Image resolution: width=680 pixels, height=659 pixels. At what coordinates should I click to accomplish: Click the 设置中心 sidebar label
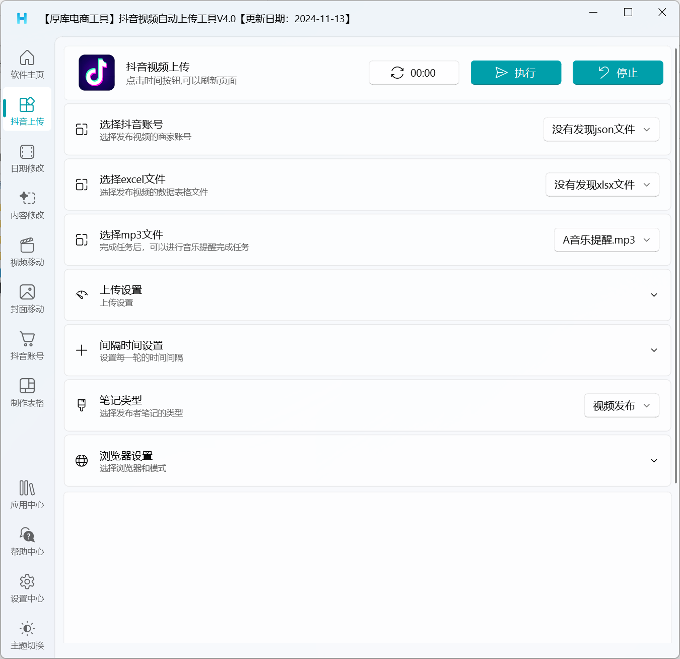click(27, 598)
